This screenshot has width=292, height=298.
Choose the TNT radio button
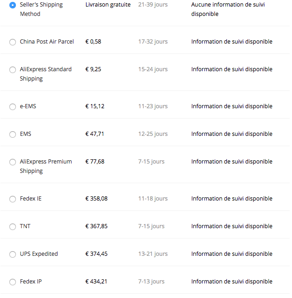coord(13,226)
